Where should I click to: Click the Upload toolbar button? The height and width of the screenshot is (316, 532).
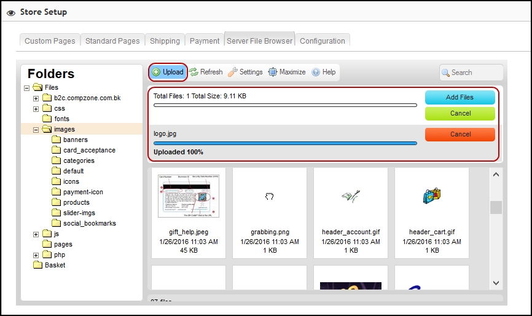coord(168,72)
